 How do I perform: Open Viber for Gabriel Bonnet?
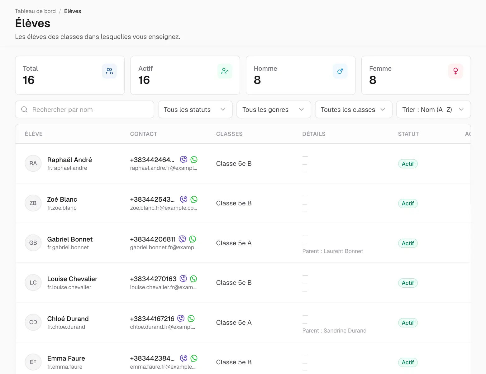(183, 239)
